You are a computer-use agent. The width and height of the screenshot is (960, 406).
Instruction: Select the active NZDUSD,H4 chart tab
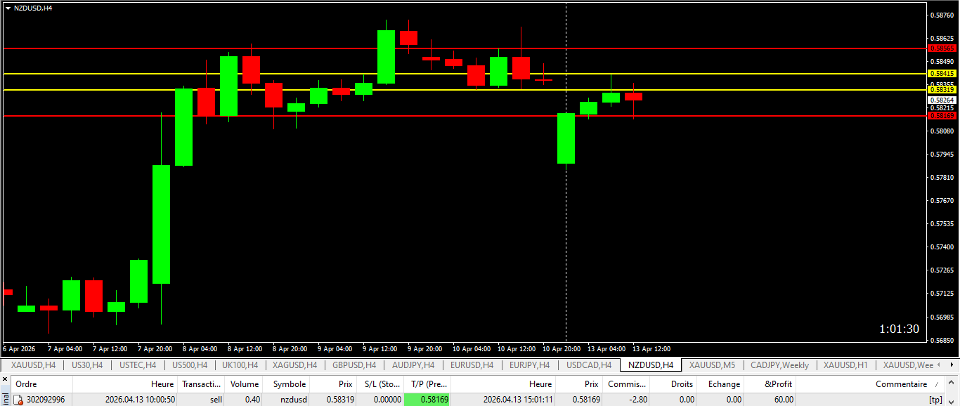[651, 365]
